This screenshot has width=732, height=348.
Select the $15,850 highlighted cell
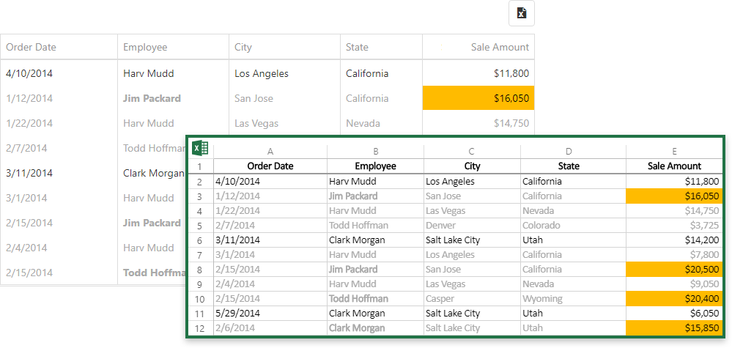click(674, 328)
